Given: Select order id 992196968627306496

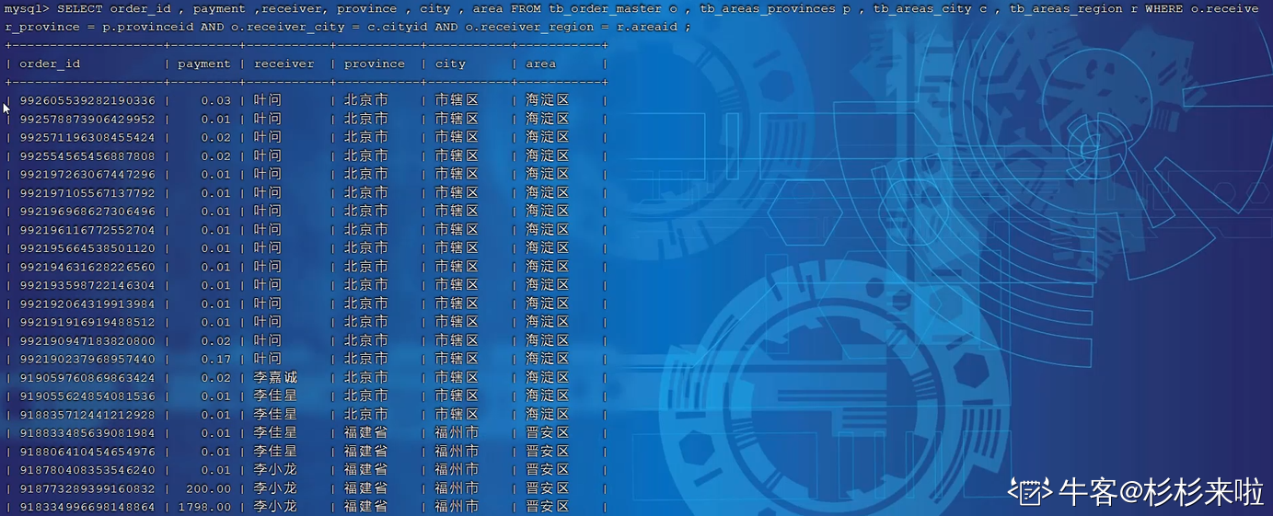Looking at the screenshot, I should click(87, 212).
